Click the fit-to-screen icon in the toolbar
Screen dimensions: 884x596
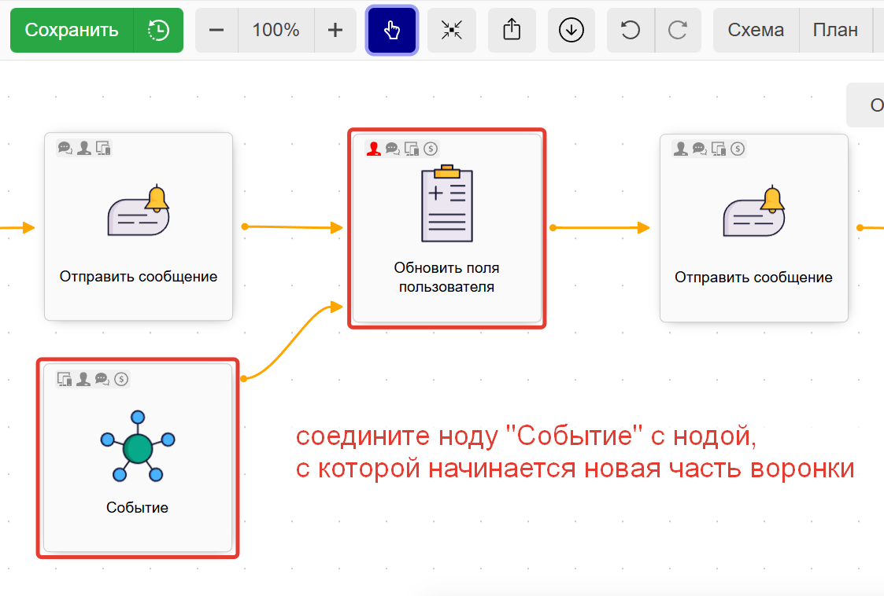click(x=451, y=29)
